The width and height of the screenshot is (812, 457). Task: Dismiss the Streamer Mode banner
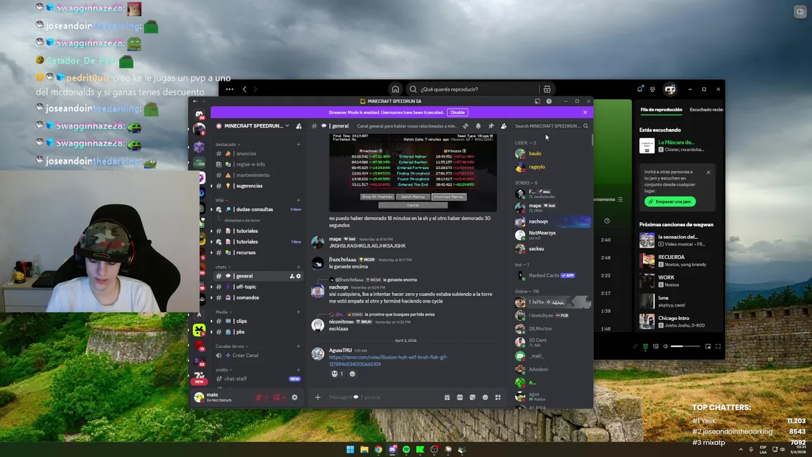585,112
